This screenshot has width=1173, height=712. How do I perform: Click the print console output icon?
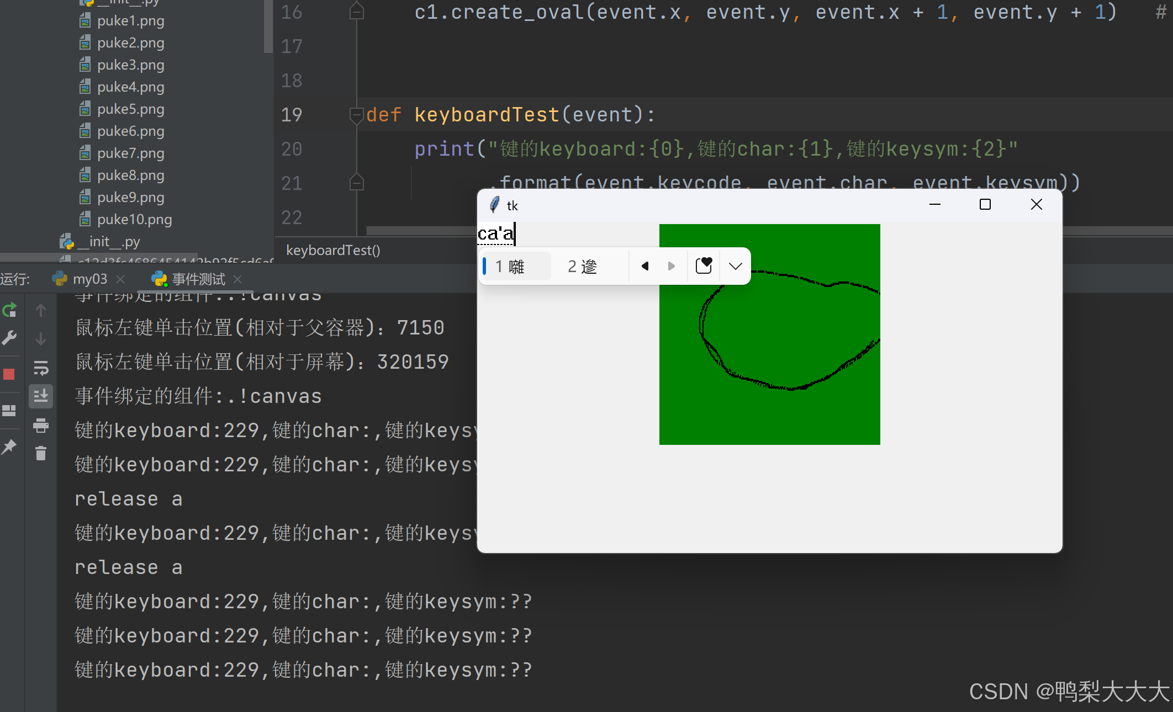click(41, 425)
